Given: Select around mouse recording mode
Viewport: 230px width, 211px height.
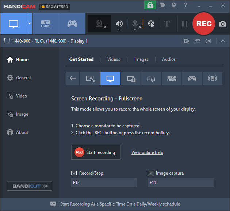Looking at the screenshot, I should [x=151, y=78].
